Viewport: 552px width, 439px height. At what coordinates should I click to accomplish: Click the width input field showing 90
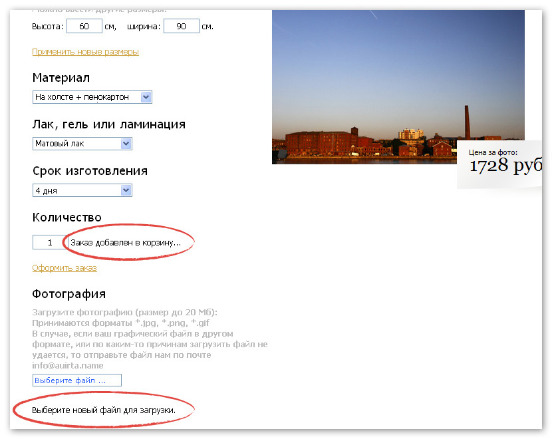[182, 27]
